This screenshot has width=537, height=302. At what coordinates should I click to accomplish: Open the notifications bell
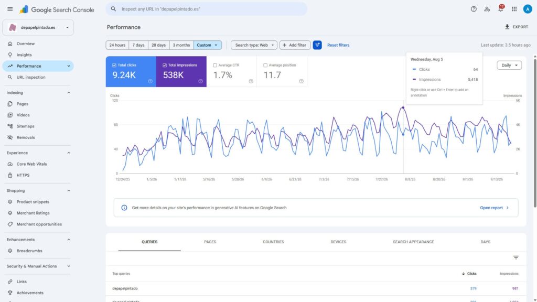(x=501, y=9)
